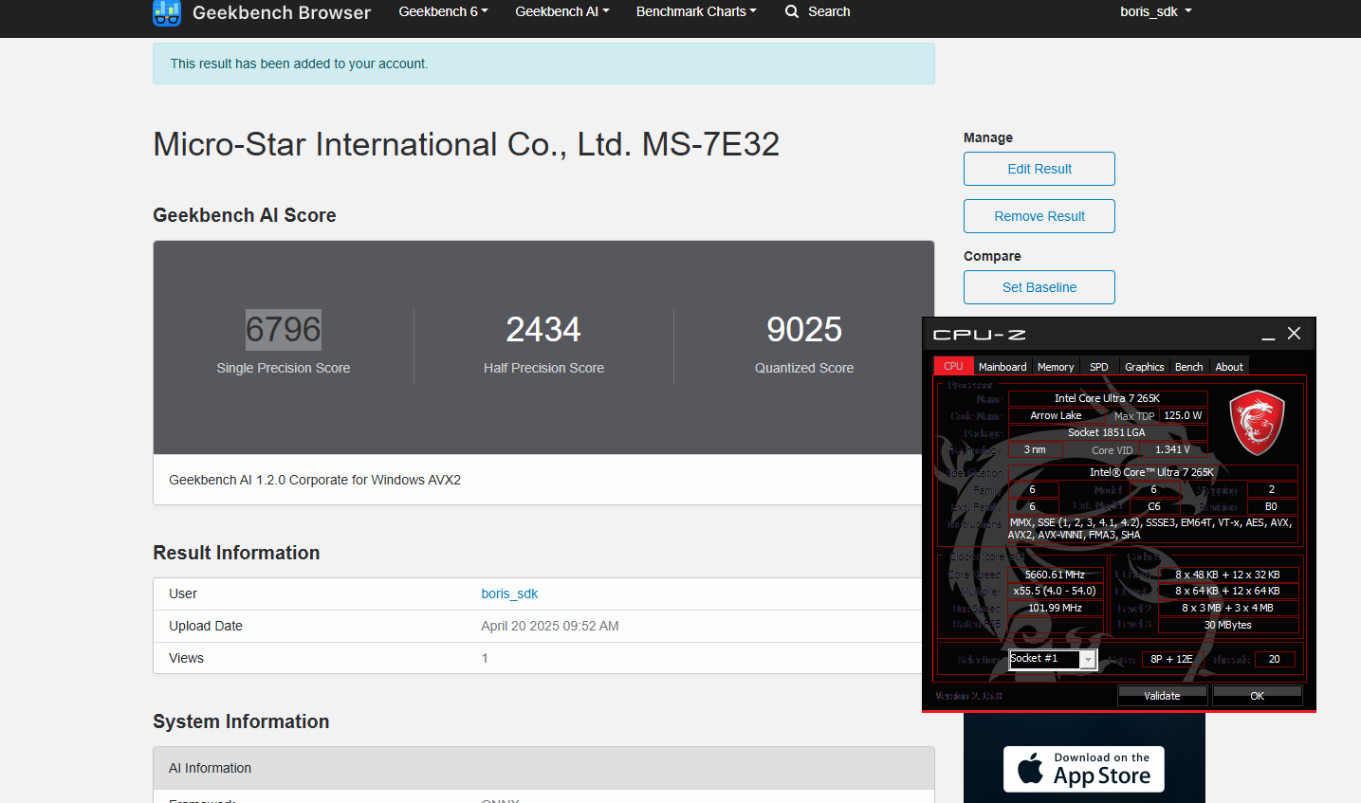Click the Geekbench AI 1.2.0 Corporate version text
This screenshot has height=803, width=1361.
point(315,480)
